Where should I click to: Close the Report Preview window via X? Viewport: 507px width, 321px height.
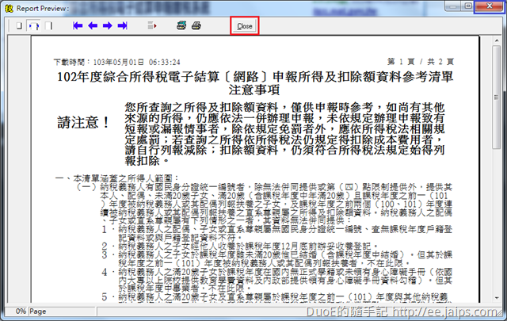click(490, 6)
